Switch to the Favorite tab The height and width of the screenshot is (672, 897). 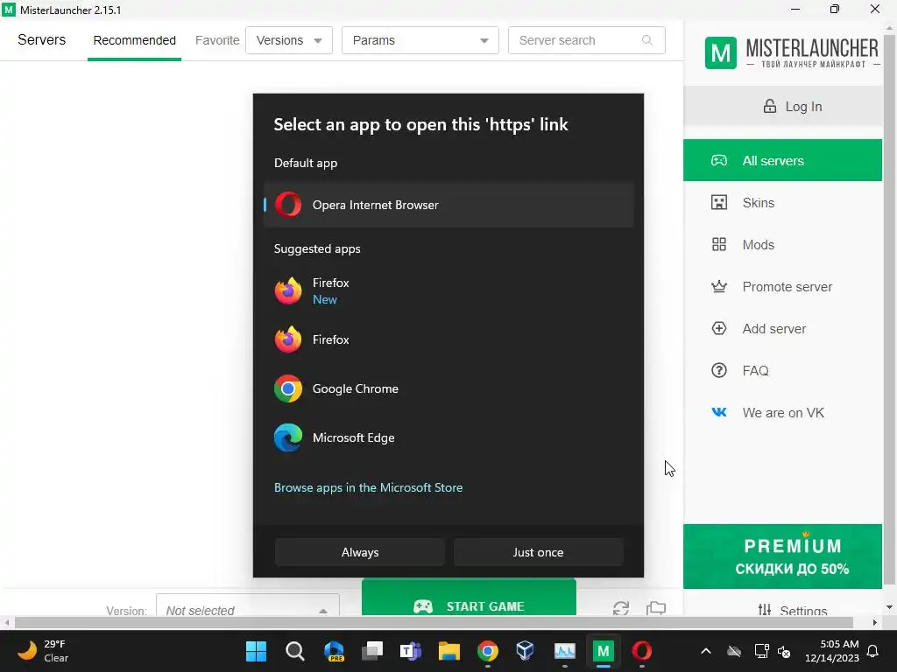tap(217, 40)
